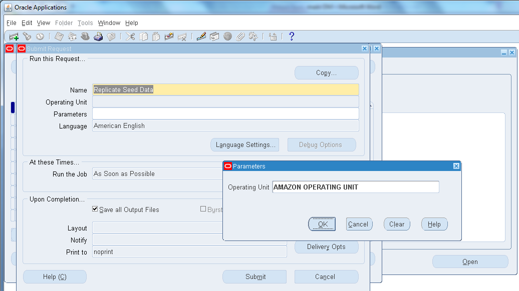
Task: Click the Close Form toolbar icon
Action: pyautogui.click(x=111, y=36)
